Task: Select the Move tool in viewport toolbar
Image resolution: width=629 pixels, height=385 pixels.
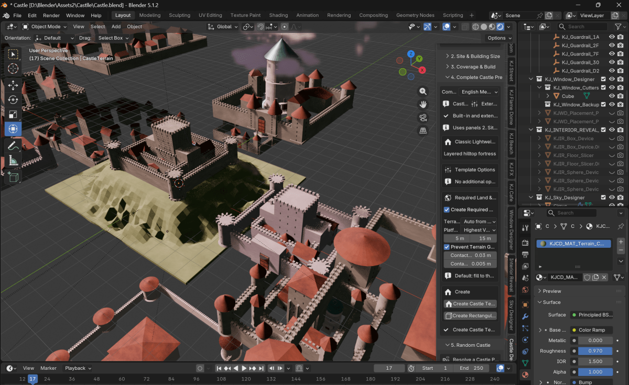Action: click(13, 85)
